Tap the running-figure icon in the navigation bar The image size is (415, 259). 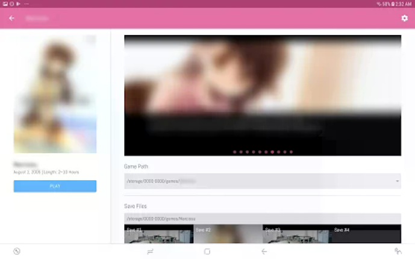click(398, 251)
